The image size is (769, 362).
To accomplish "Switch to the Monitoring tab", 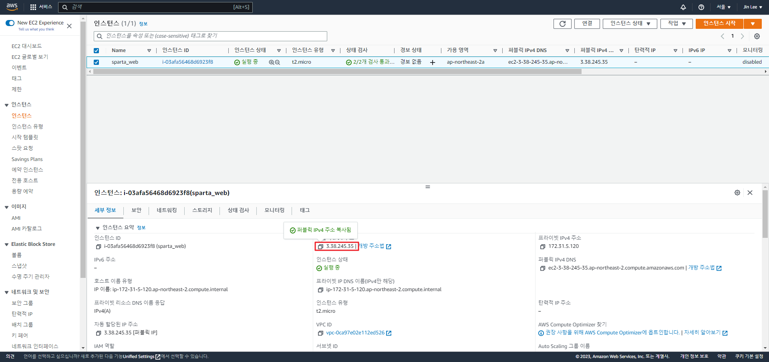I will tap(274, 210).
